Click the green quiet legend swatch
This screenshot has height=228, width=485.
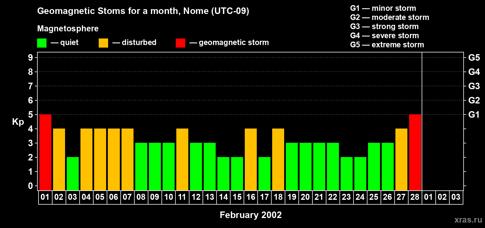(42, 43)
